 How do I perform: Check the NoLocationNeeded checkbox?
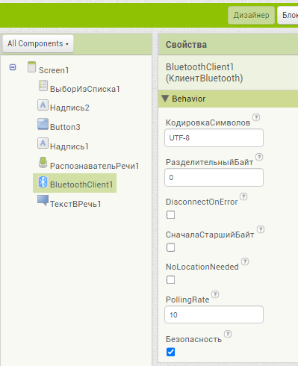coord(170,280)
